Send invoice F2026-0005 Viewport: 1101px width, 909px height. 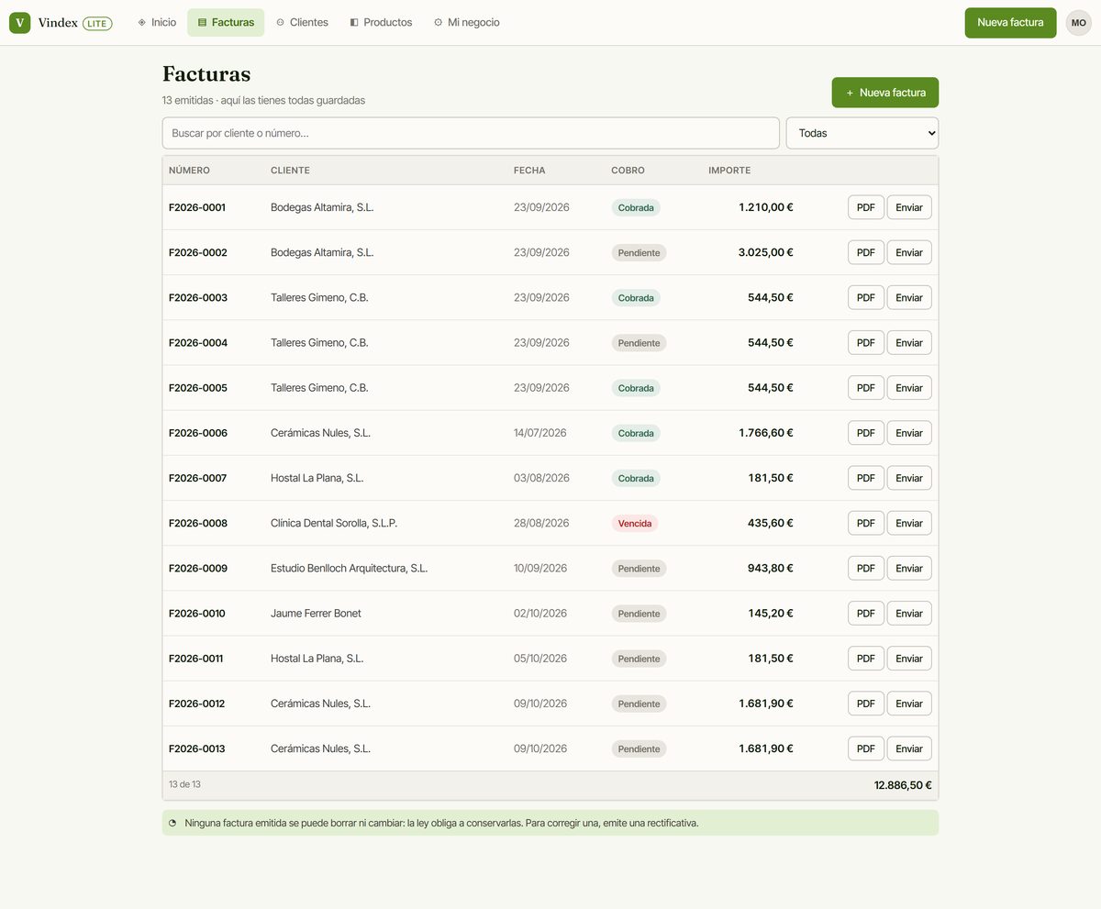pyautogui.click(x=909, y=388)
